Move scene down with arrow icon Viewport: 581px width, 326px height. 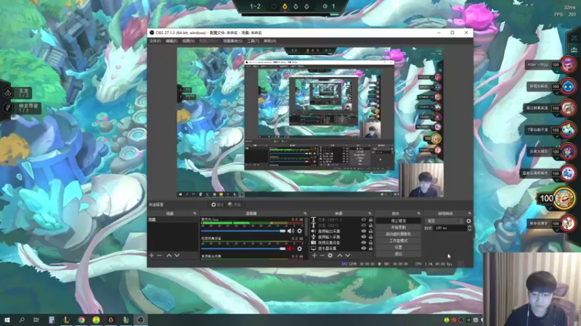tap(177, 256)
